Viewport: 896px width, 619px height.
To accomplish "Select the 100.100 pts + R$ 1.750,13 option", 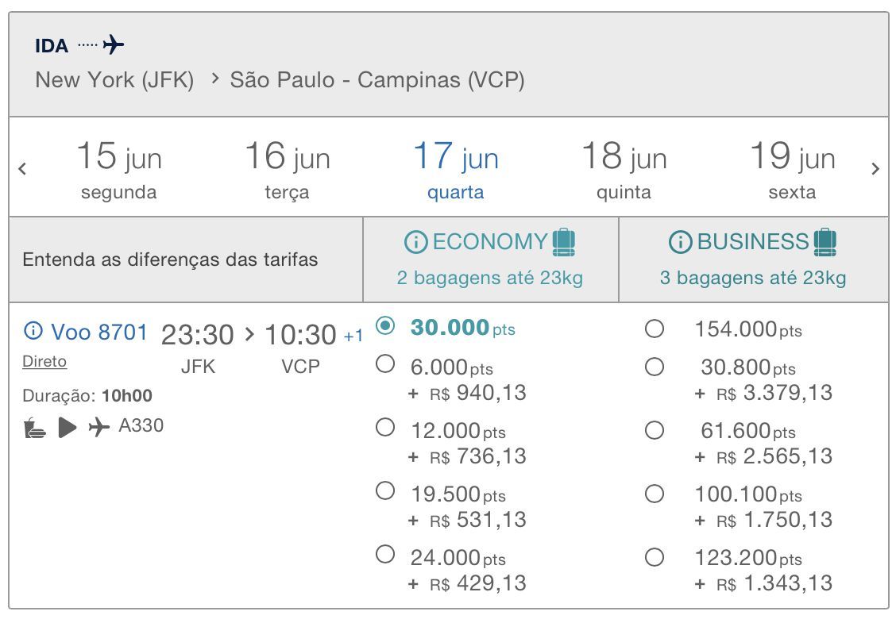I will (655, 494).
